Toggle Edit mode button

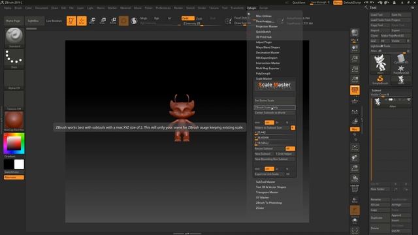[x=71, y=21]
